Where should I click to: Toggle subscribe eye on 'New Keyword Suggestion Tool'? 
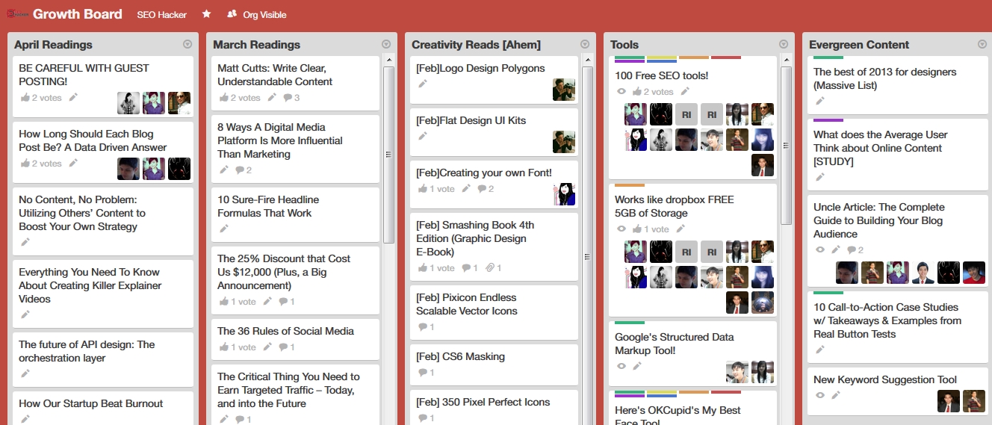(819, 395)
